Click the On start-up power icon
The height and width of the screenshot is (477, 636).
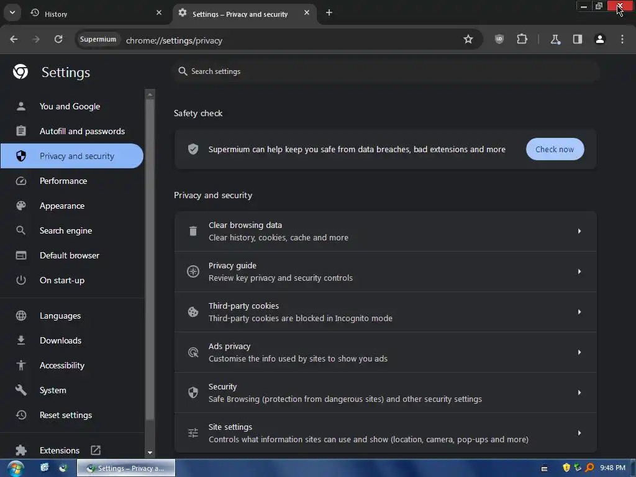point(20,280)
